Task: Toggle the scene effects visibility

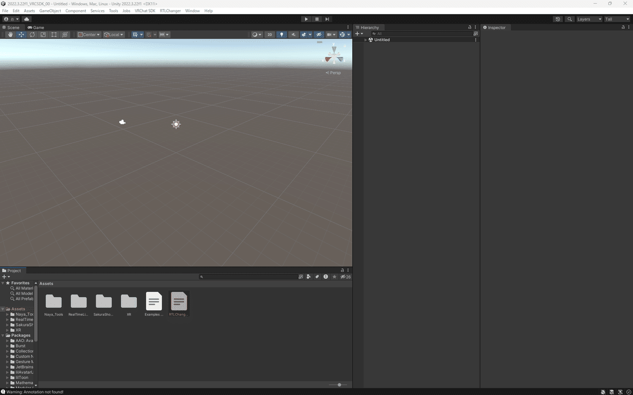Action: coord(305,34)
